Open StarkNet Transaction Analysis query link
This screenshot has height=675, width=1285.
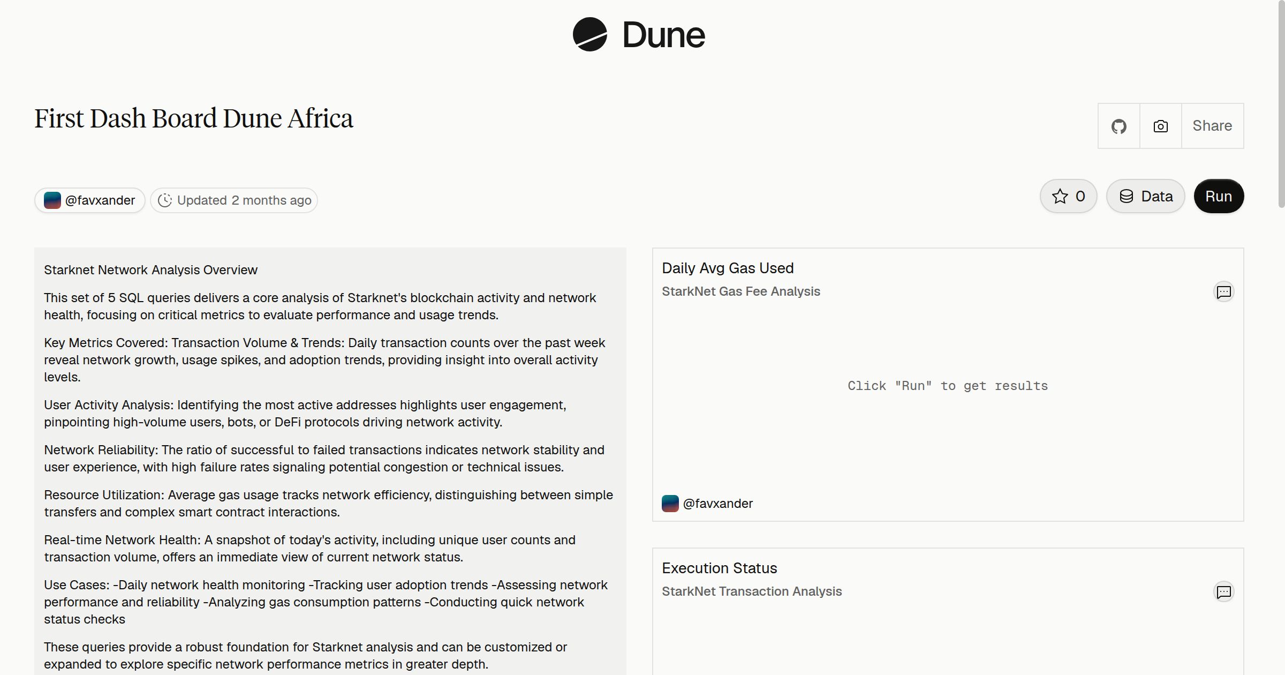coord(752,591)
